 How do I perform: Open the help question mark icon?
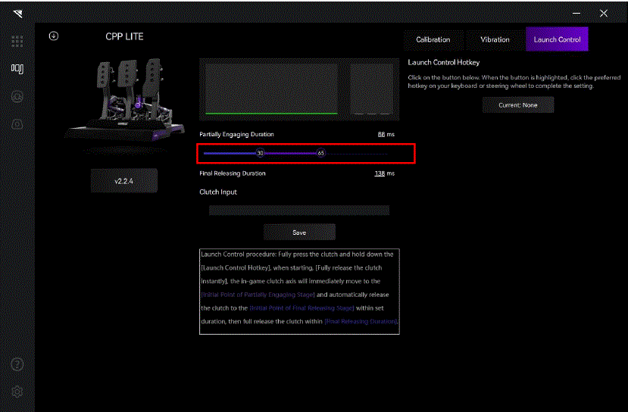click(x=17, y=364)
